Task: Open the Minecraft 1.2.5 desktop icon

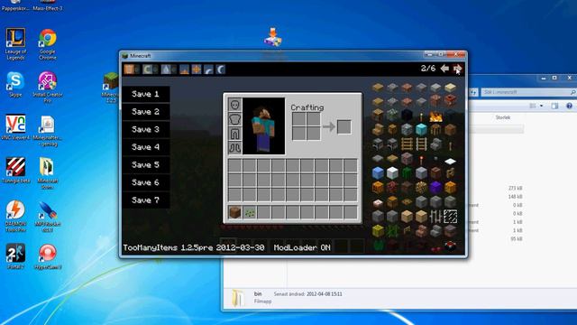Action: click(x=110, y=88)
